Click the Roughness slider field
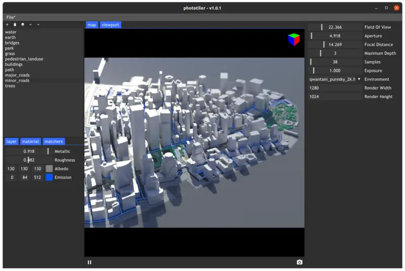This screenshot has width=405, height=271. 29,160
